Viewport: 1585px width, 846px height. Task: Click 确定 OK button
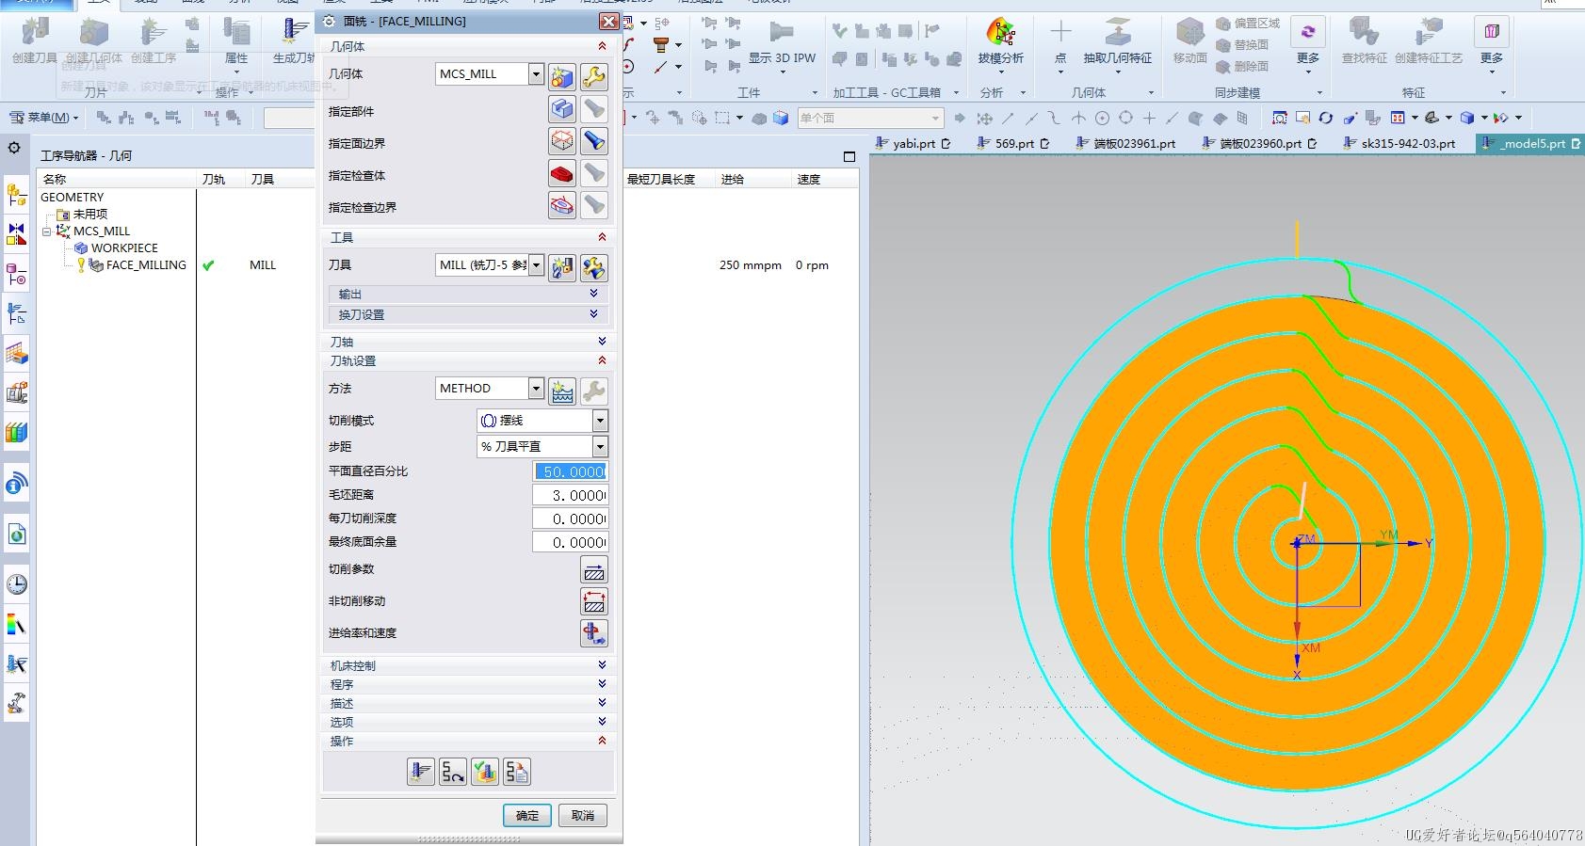[527, 815]
